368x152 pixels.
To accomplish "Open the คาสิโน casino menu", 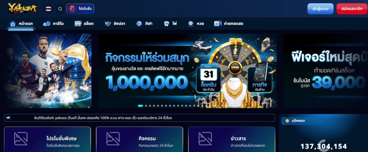I will click(x=53, y=23).
